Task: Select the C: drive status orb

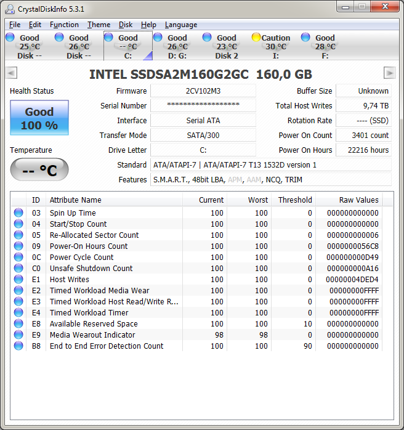Action: point(109,38)
